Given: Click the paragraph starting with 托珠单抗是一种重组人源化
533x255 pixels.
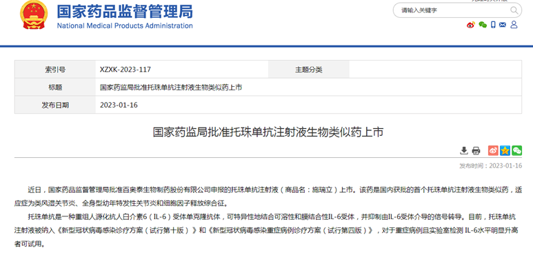Looking at the screenshot, I should [x=267, y=230].
